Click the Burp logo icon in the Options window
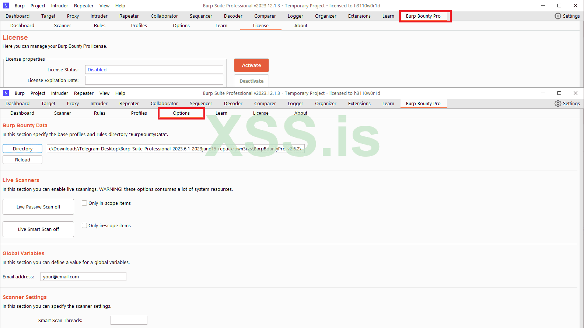 click(6, 93)
